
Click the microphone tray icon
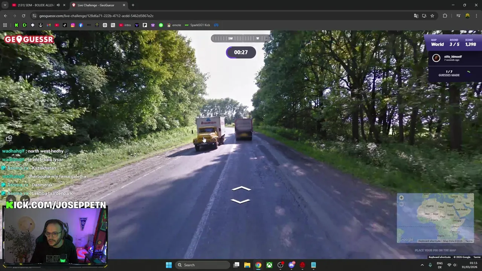pyautogui.click(x=430, y=265)
